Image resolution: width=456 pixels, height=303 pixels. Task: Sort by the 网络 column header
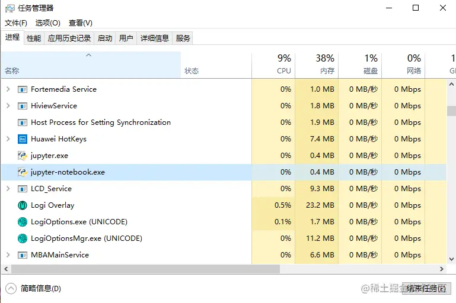(403, 65)
